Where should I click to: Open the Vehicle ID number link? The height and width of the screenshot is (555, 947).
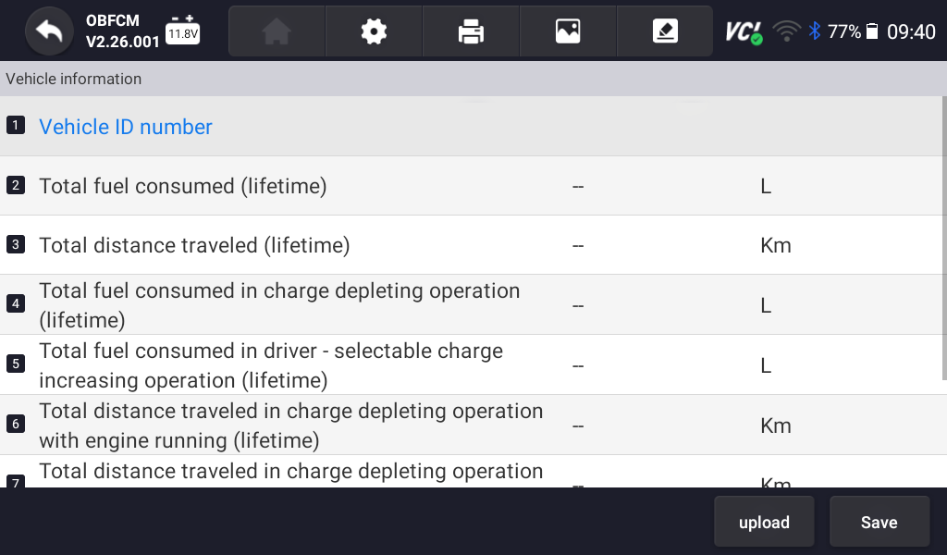pos(126,127)
